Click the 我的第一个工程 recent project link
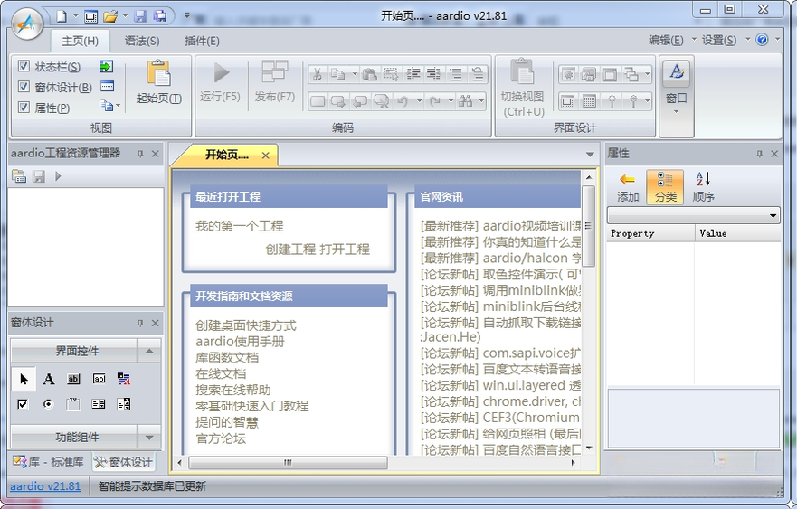Screen dimensions: 797x509 (x=239, y=226)
